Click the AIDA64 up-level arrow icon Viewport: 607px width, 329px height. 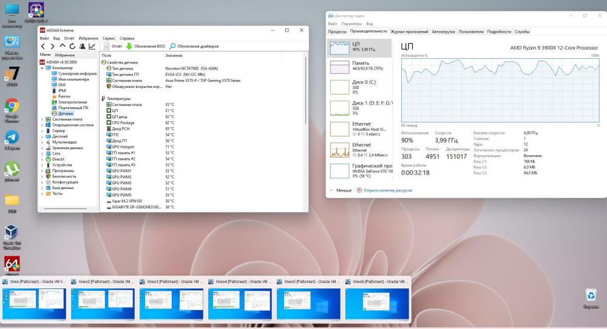coord(63,46)
